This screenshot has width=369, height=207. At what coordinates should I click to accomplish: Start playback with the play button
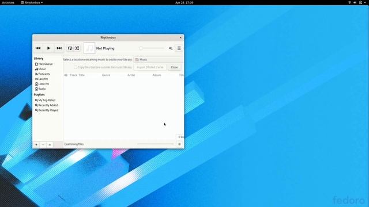coord(48,48)
